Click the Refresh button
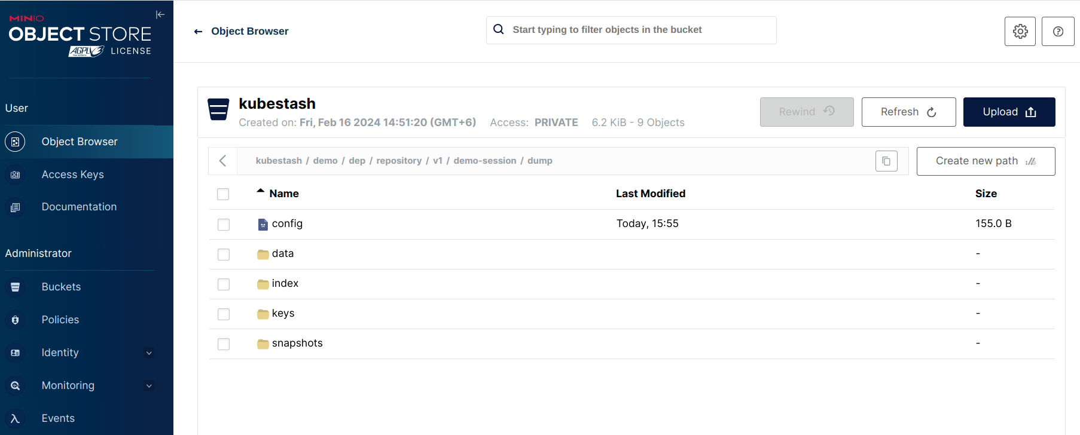1080x435 pixels. click(908, 112)
